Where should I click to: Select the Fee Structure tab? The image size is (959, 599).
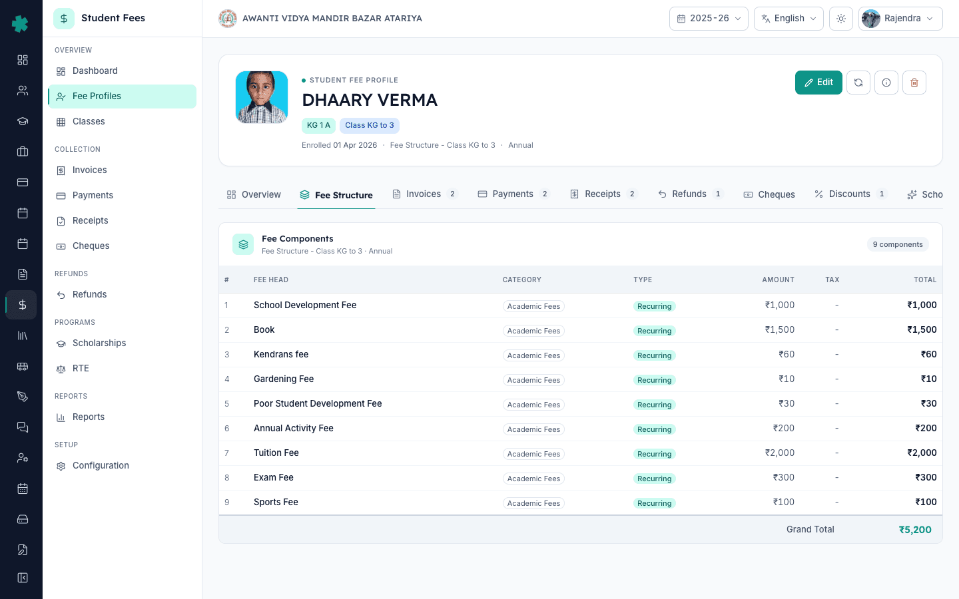pos(336,195)
